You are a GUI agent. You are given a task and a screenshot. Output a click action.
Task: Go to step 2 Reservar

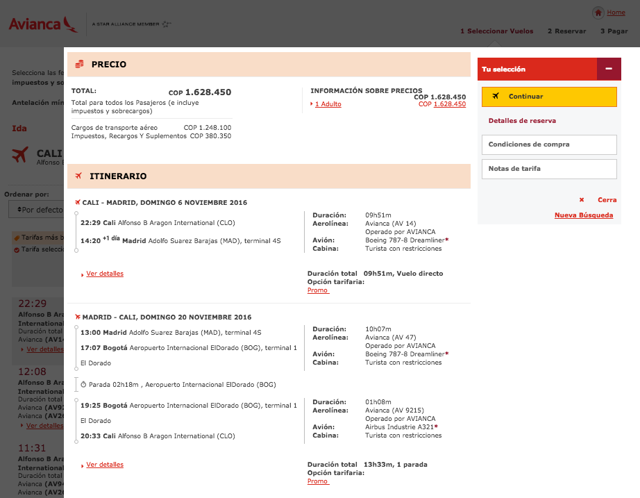[566, 31]
